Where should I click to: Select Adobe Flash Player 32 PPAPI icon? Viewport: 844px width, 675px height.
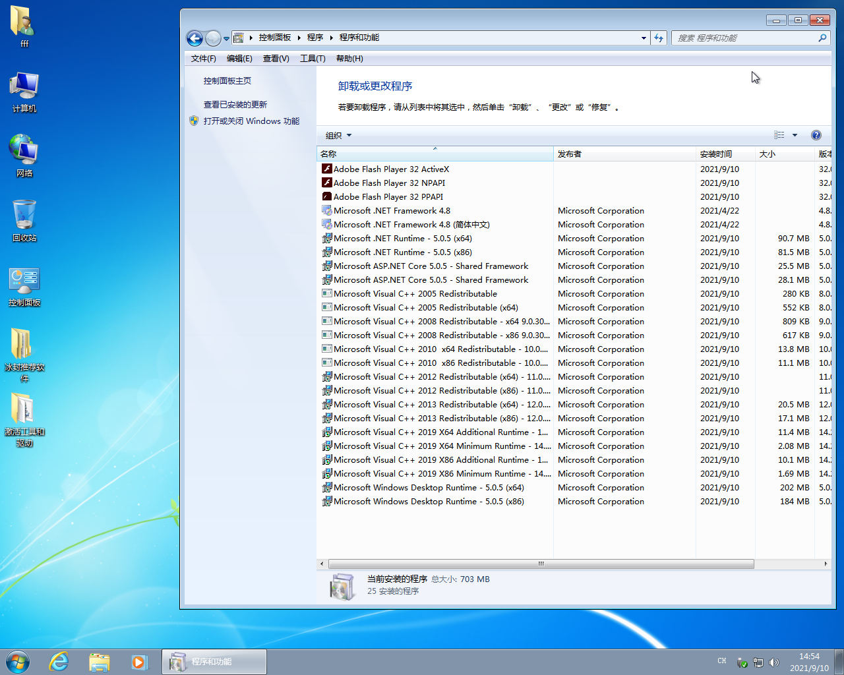tap(326, 196)
